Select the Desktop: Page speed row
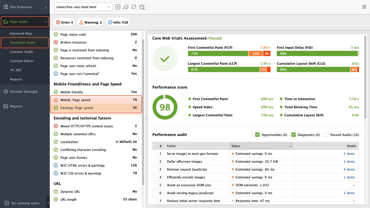This screenshot has width=370, height=208. tap(96, 108)
